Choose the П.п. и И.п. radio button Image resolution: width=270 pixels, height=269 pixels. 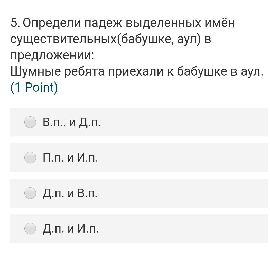click(x=30, y=157)
